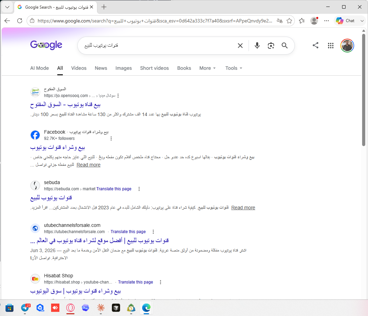Reload the page with the refresh icon
Viewport: 368px width, 316px height.
coord(20,21)
